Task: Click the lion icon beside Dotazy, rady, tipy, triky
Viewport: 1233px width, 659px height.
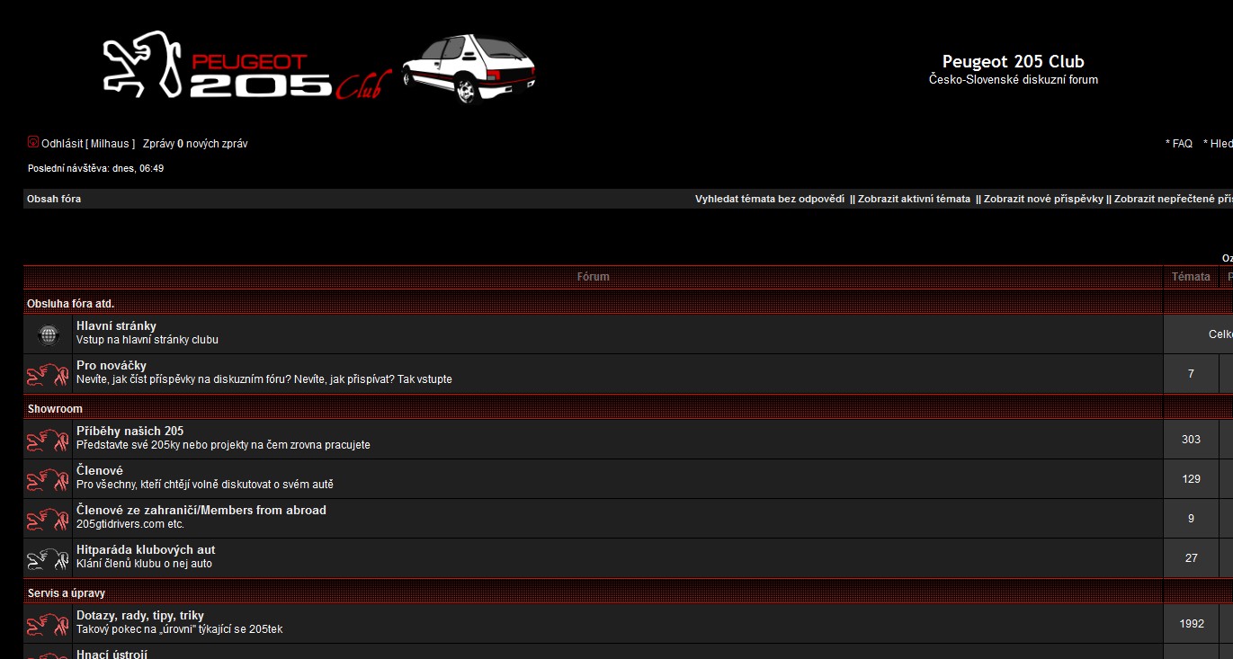Action: coord(48,624)
